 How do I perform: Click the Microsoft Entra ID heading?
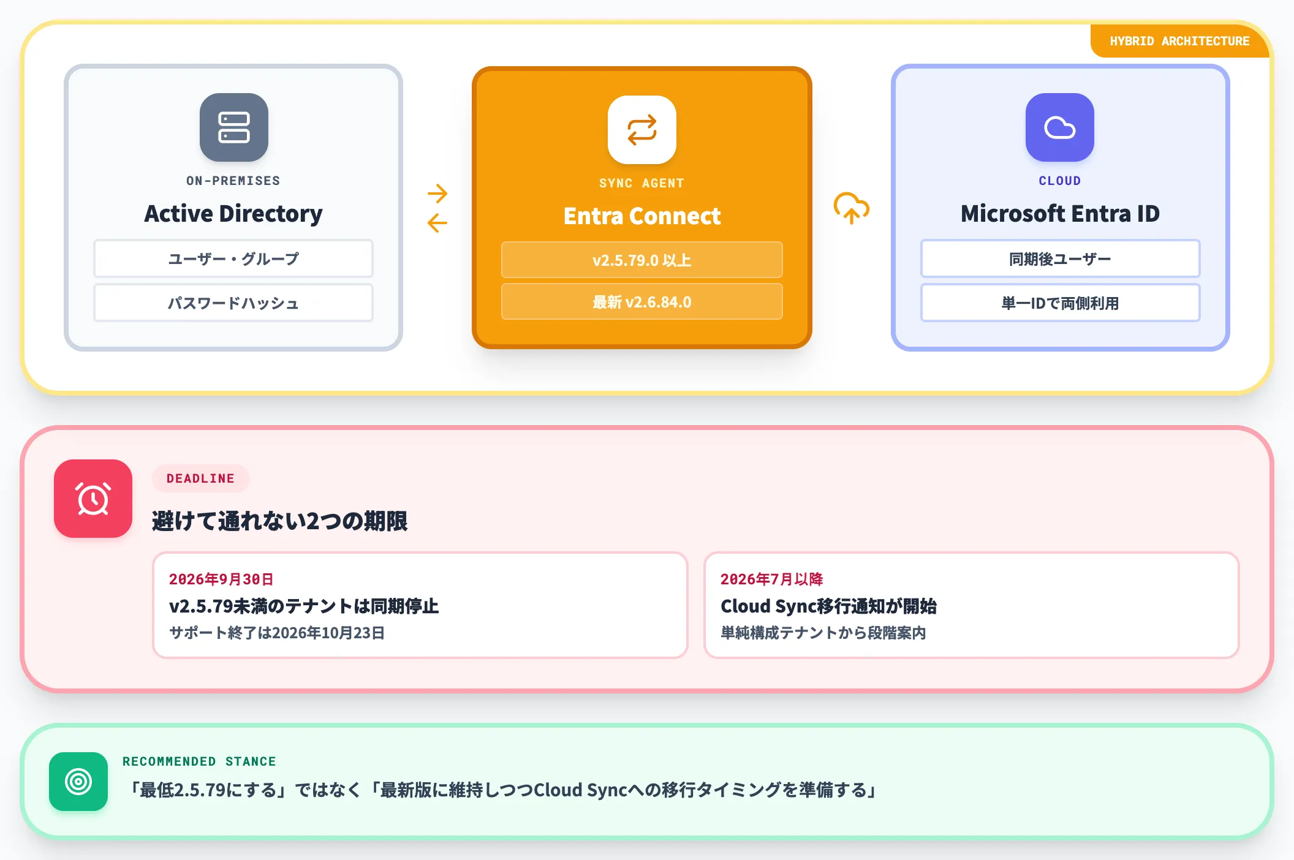click(x=1060, y=214)
